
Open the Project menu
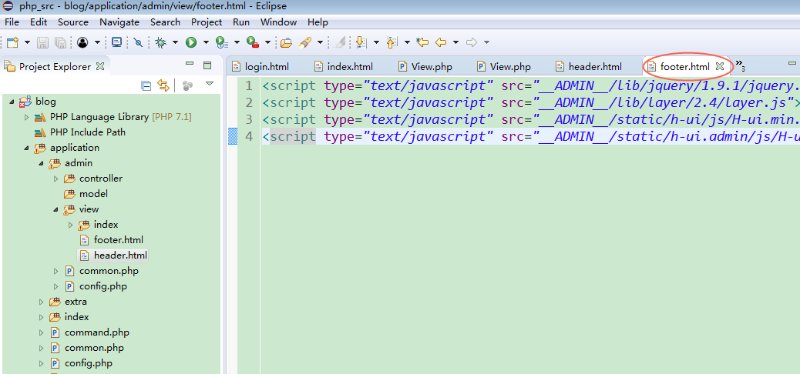(x=207, y=22)
